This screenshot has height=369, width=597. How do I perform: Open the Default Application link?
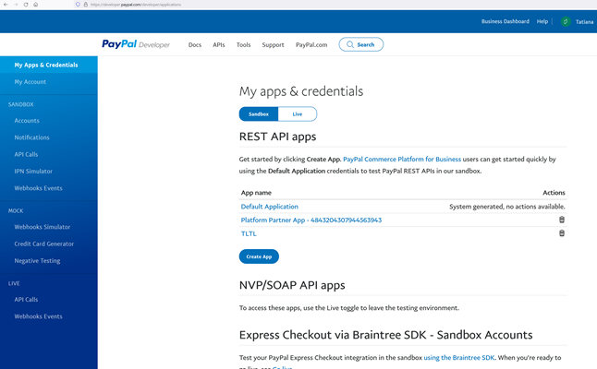tap(269, 207)
